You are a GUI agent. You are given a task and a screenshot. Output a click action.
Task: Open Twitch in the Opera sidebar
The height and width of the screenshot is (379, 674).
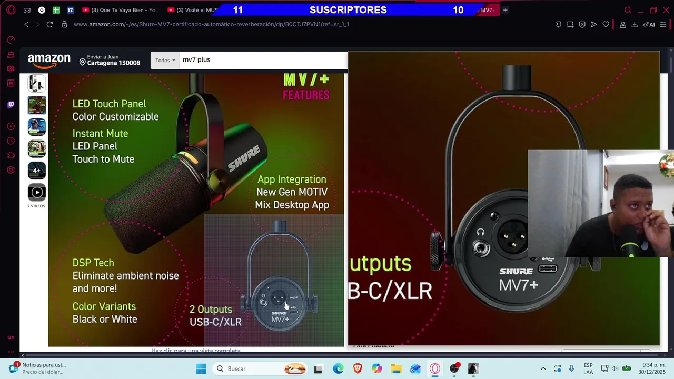[x=11, y=105]
